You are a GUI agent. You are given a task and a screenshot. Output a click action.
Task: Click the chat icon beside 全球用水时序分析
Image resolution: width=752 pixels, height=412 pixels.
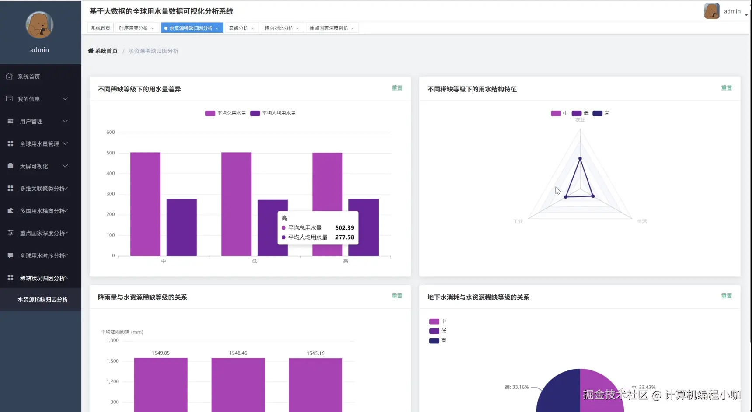pos(10,255)
